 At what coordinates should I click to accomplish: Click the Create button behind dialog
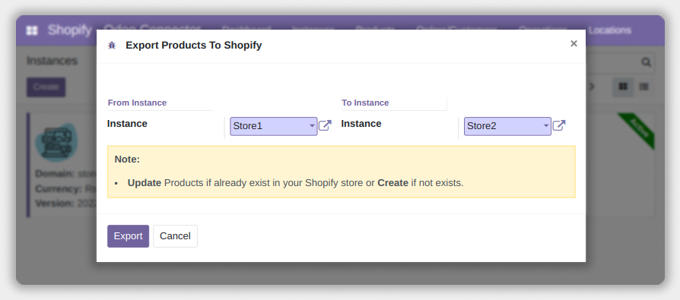[46, 87]
